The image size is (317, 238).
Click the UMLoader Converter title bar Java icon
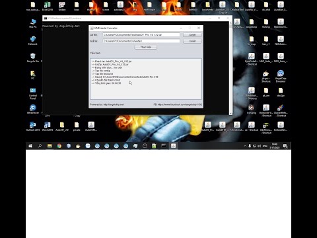coord(92,28)
